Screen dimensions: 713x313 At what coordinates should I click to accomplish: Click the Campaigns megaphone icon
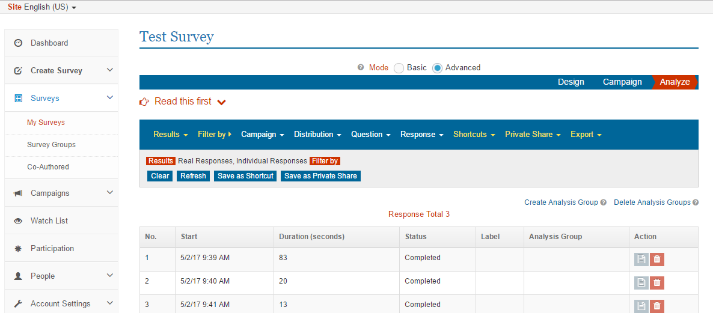tap(18, 193)
